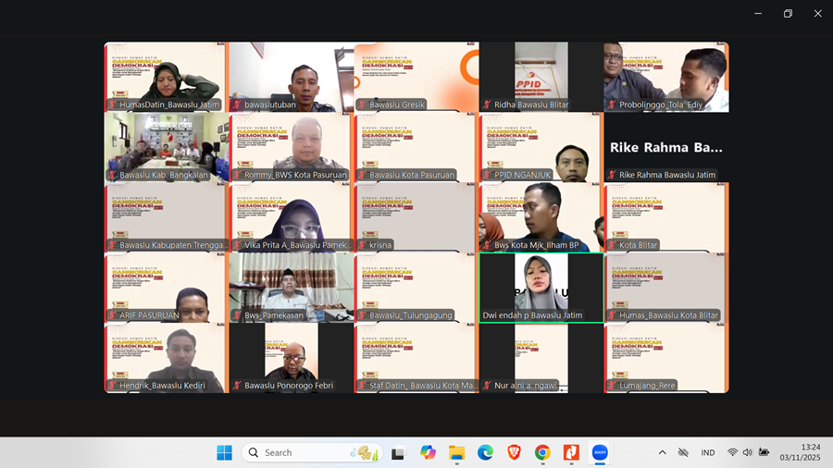Image resolution: width=833 pixels, height=468 pixels.
Task: Open the clock showing 13:24 03/11/2025
Action: tap(800, 452)
